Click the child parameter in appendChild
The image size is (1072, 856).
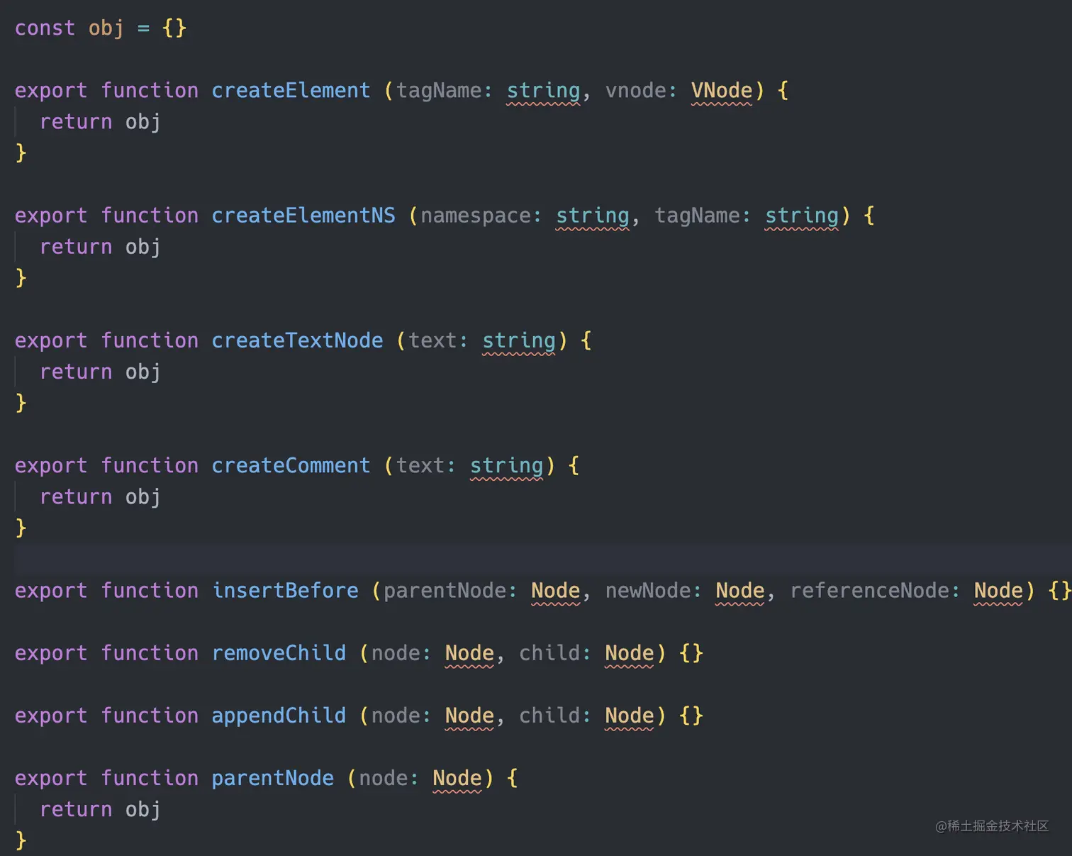pyautogui.click(x=549, y=716)
